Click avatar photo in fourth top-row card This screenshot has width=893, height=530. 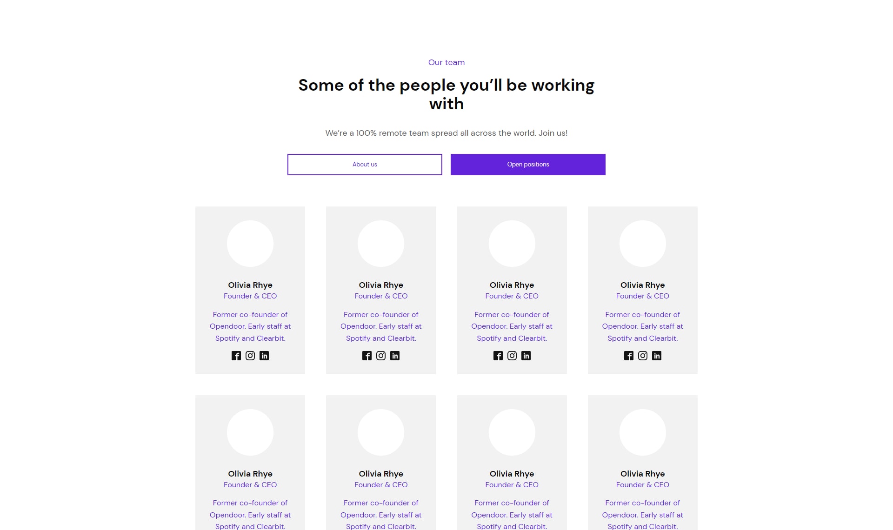pyautogui.click(x=643, y=244)
